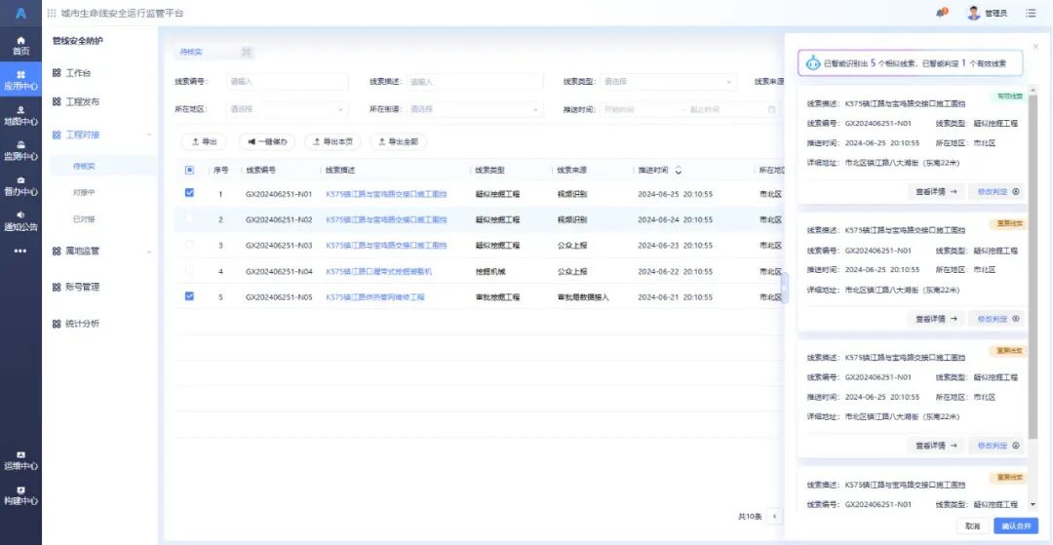Go to 监测中心 in the sidebar
Screen dimensions: 1053x545
click(x=20, y=151)
